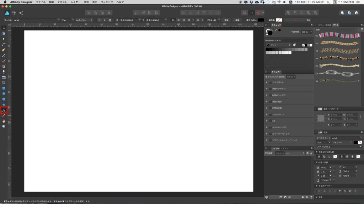Image resolution: width=364 pixels, height=204 pixels.
Task: Select the Ellipse shape tool
Action: coord(4,93)
